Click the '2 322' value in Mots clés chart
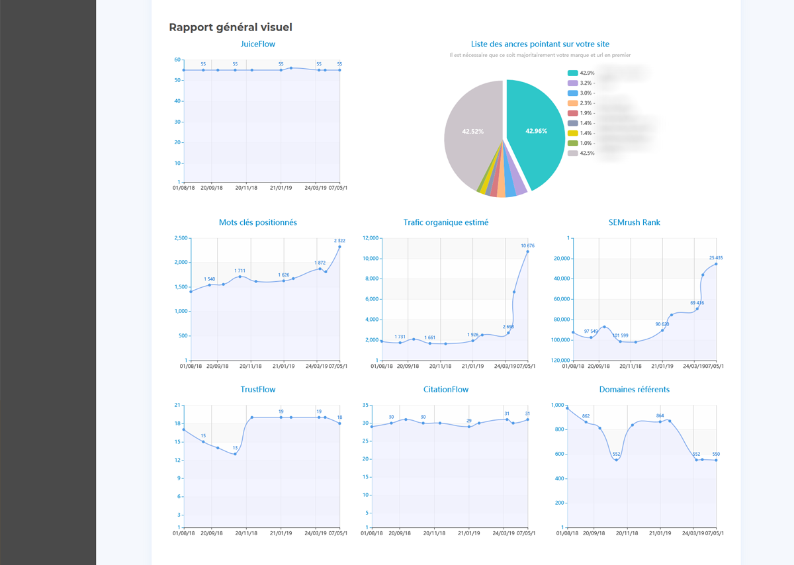Viewport: 794px width, 565px height. click(x=339, y=241)
